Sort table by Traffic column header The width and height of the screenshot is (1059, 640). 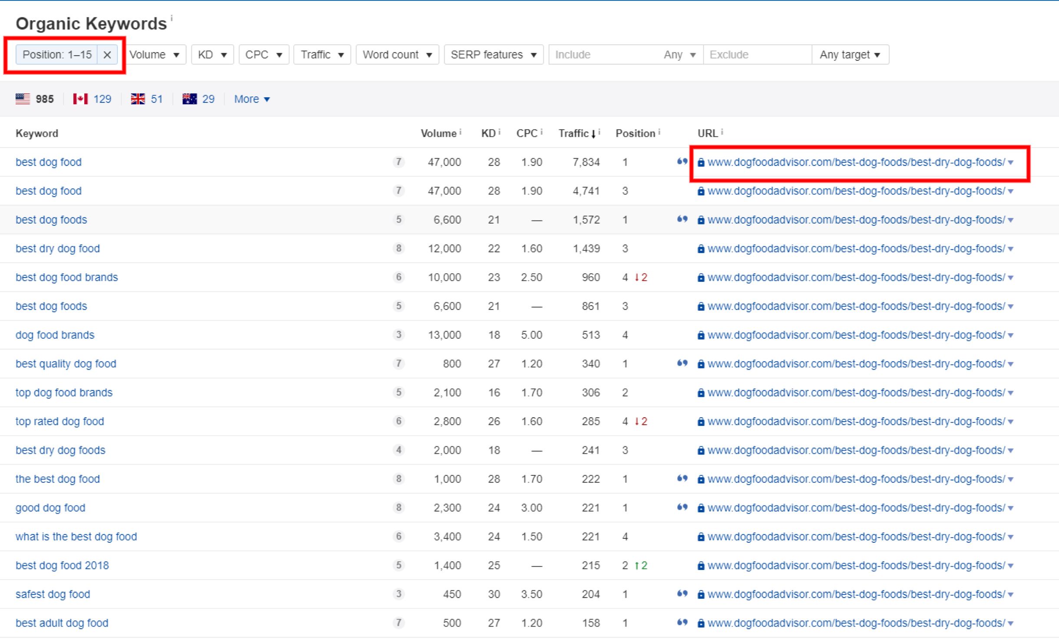tap(573, 133)
